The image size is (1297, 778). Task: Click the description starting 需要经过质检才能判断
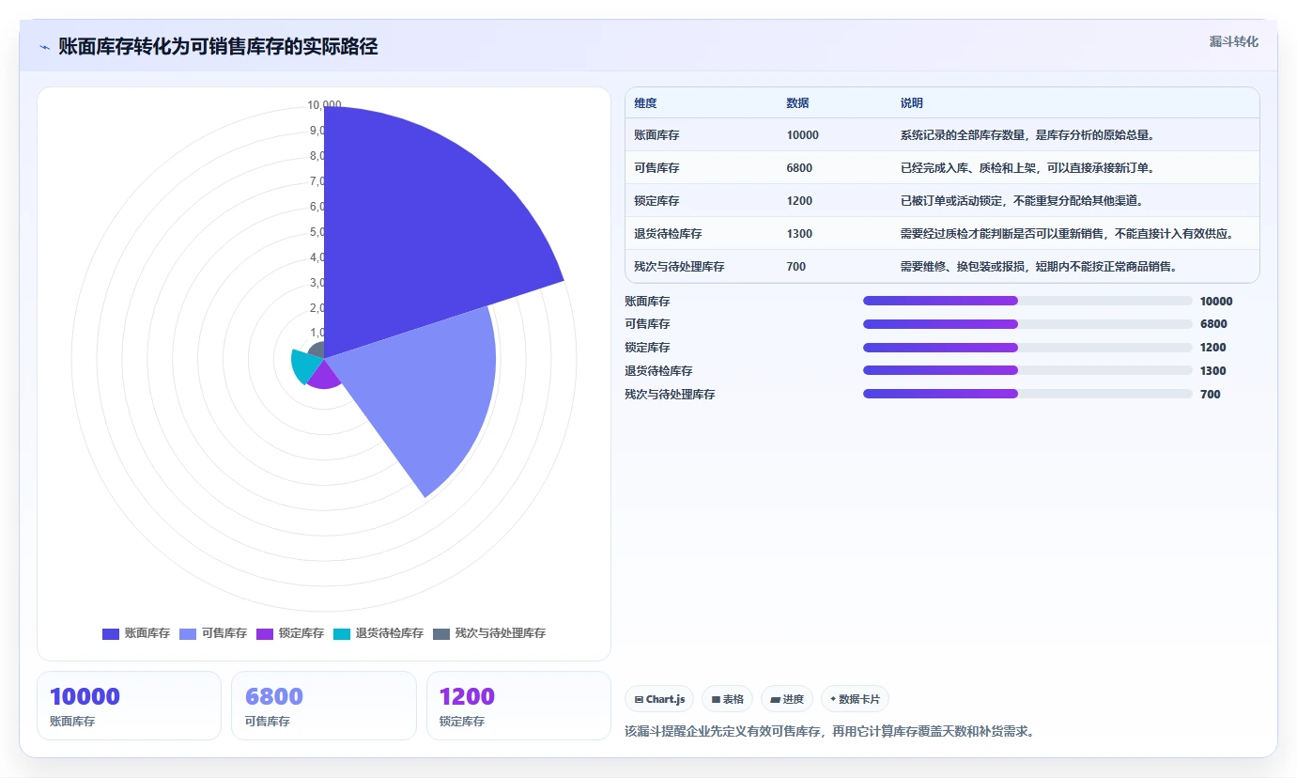click(1067, 234)
